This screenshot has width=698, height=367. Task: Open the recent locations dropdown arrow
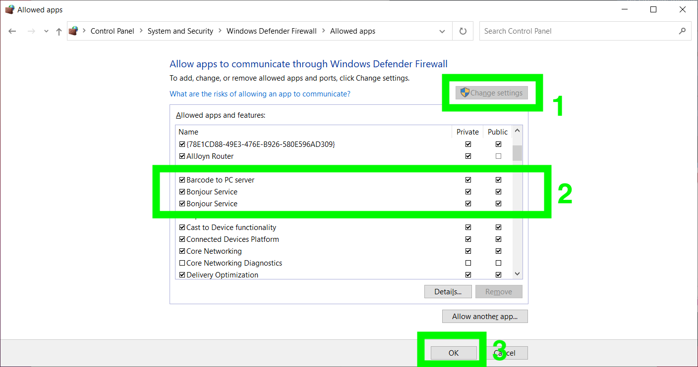[x=46, y=31]
